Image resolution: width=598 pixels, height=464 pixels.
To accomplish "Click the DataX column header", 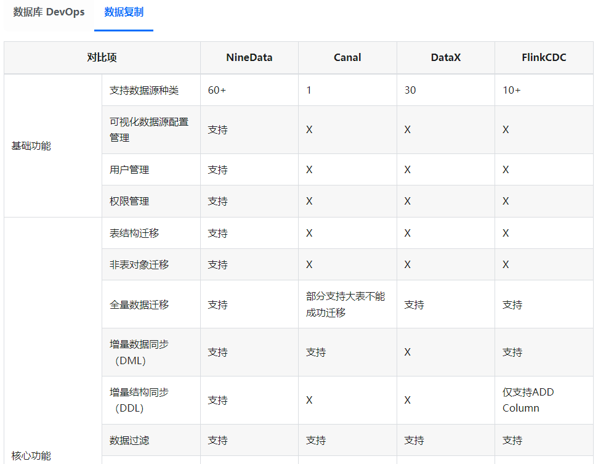I will 445,58.
